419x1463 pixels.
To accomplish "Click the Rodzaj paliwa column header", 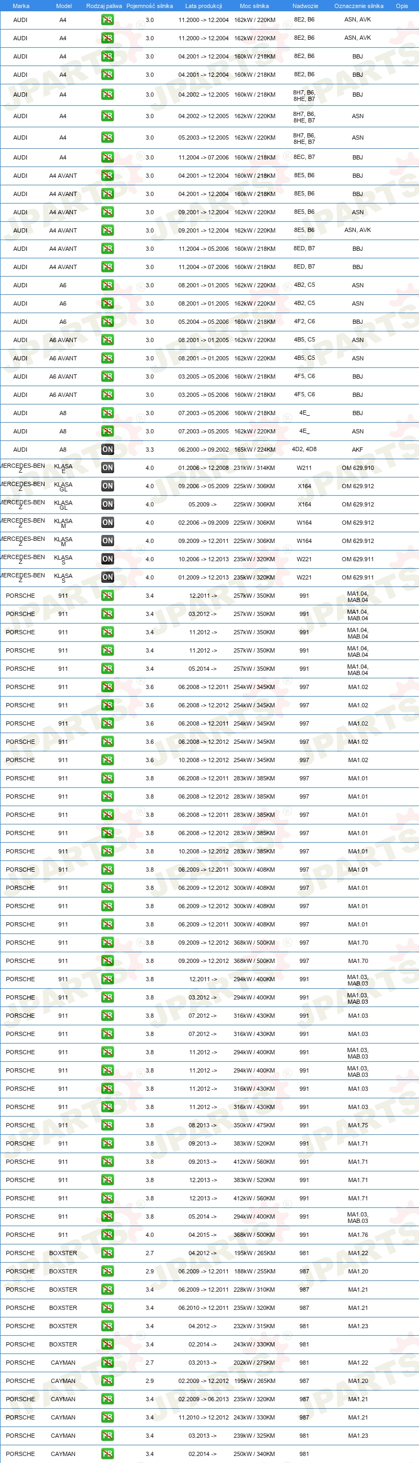I will click(104, 6).
